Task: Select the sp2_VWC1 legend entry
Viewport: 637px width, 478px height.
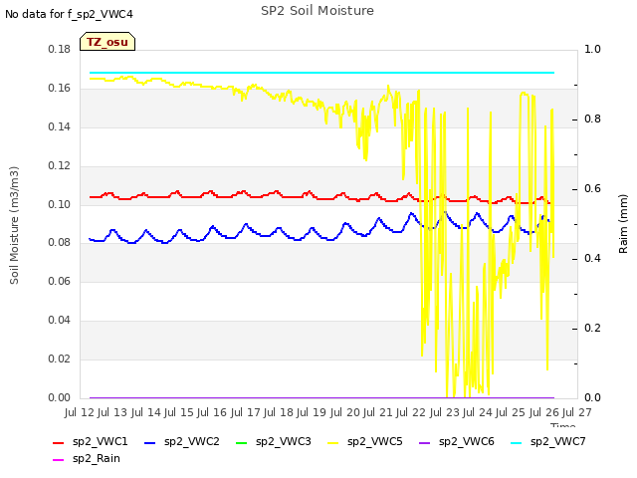Action: (x=91, y=442)
